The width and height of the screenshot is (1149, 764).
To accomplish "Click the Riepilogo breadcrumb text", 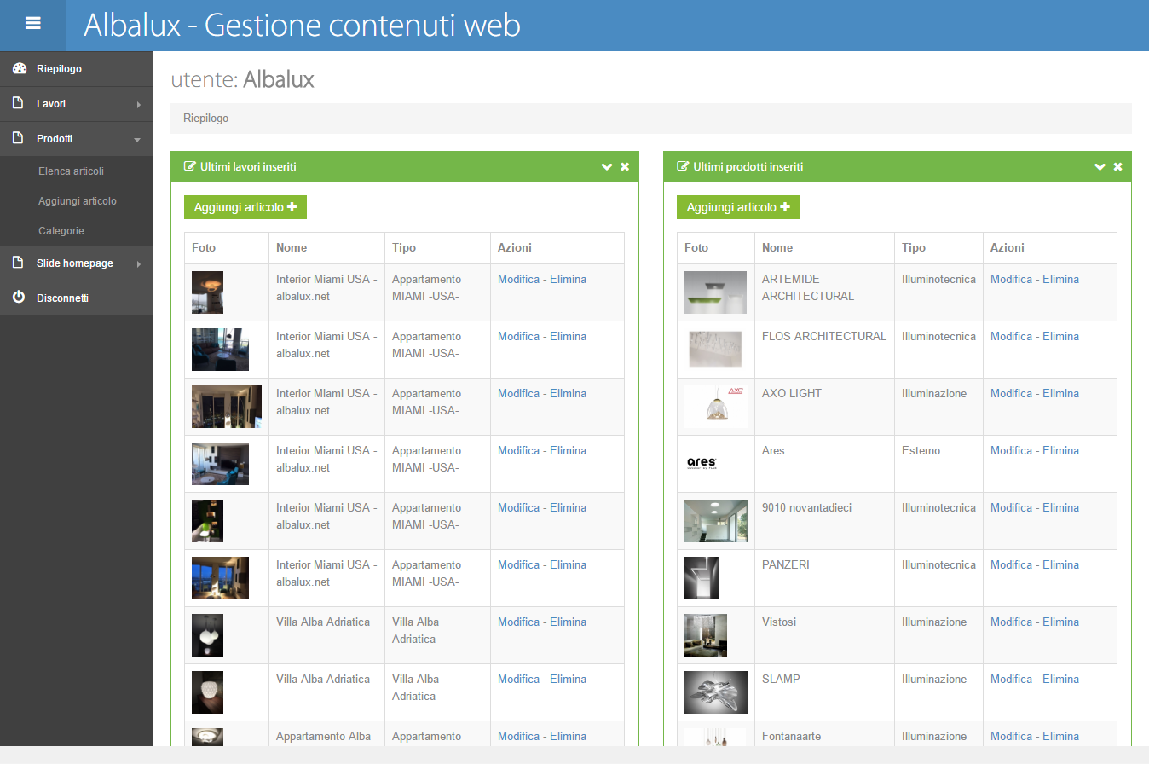I will [x=206, y=119].
